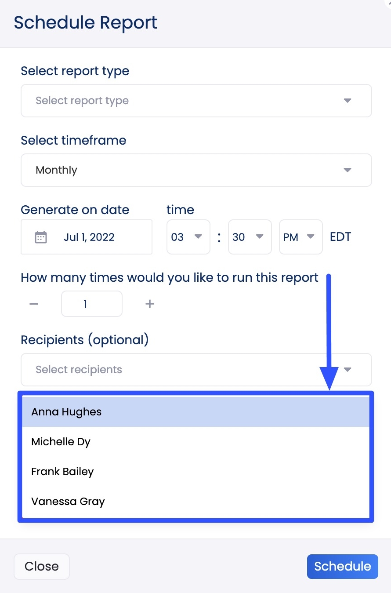
Task: Change the hour from 03
Action: click(188, 237)
